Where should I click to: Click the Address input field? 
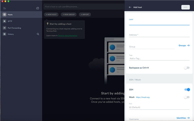click(159, 35)
